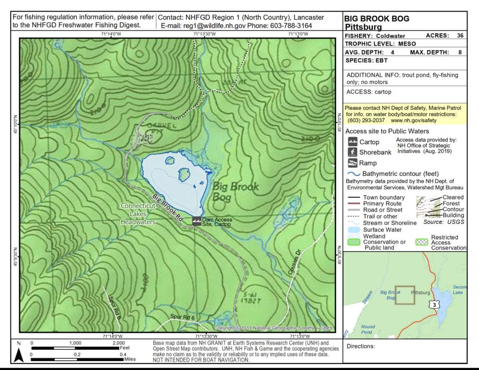Click the Conservation or Public land green swatch
Image resolution: width=479 pixels, height=370 pixels.
tap(354, 242)
